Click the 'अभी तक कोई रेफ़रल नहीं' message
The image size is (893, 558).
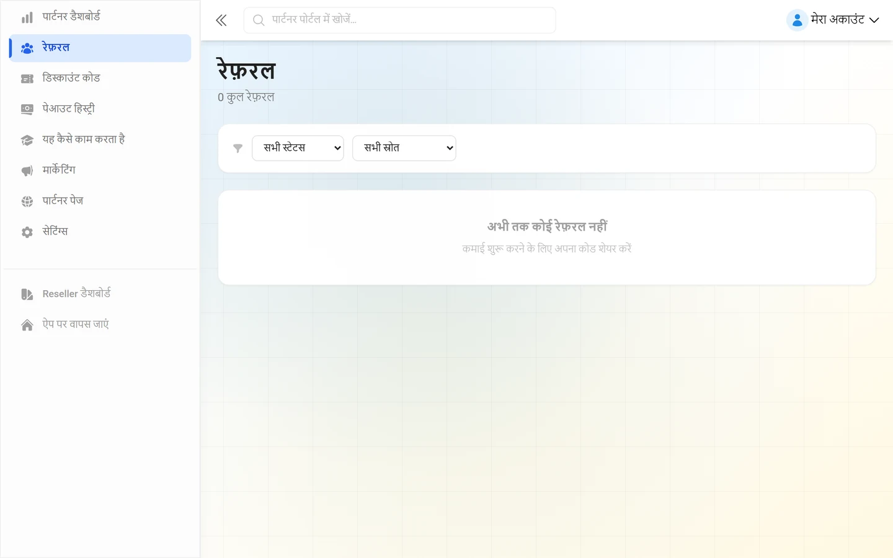547,226
